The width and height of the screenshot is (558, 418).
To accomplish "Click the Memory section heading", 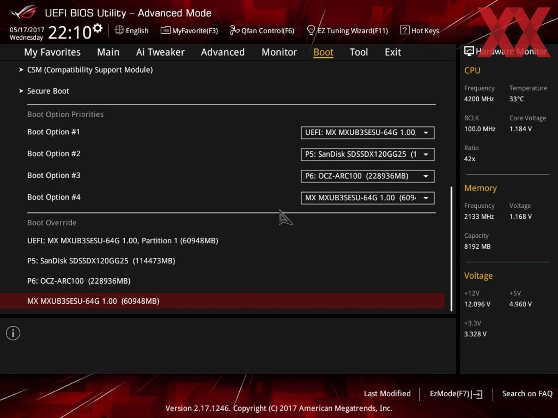I will point(480,188).
